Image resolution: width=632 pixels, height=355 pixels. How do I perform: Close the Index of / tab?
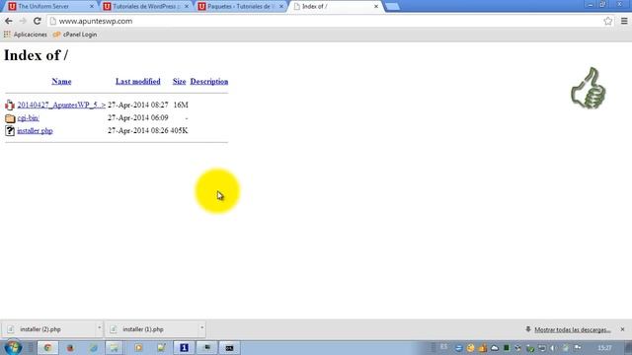[x=376, y=7]
